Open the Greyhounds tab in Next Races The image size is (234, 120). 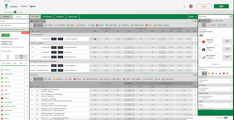218,21
